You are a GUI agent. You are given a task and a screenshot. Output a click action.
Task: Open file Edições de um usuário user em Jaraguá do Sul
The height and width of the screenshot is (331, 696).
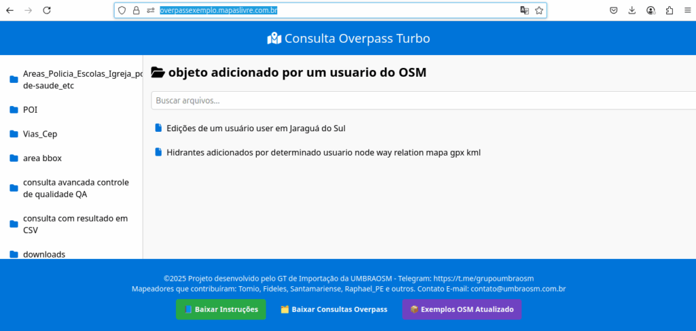click(256, 128)
